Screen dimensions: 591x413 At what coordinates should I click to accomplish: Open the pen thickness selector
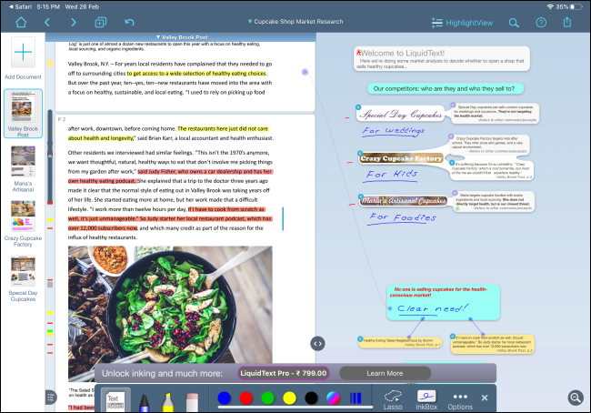pyautogui.click(x=356, y=398)
